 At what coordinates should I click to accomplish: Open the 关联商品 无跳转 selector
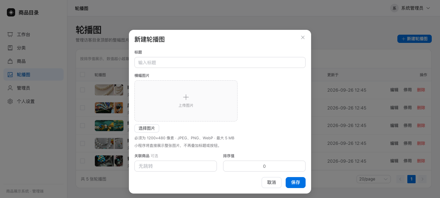click(x=176, y=166)
